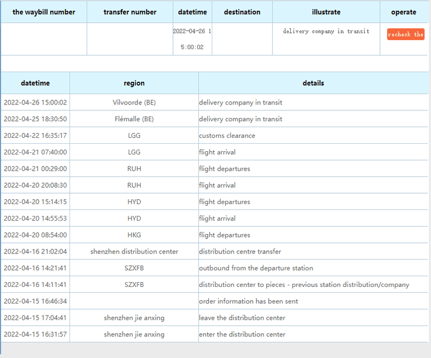The height and width of the screenshot is (358, 431).
Task: Click the summary datetime cell 2022-04-26
Action: coord(192,39)
